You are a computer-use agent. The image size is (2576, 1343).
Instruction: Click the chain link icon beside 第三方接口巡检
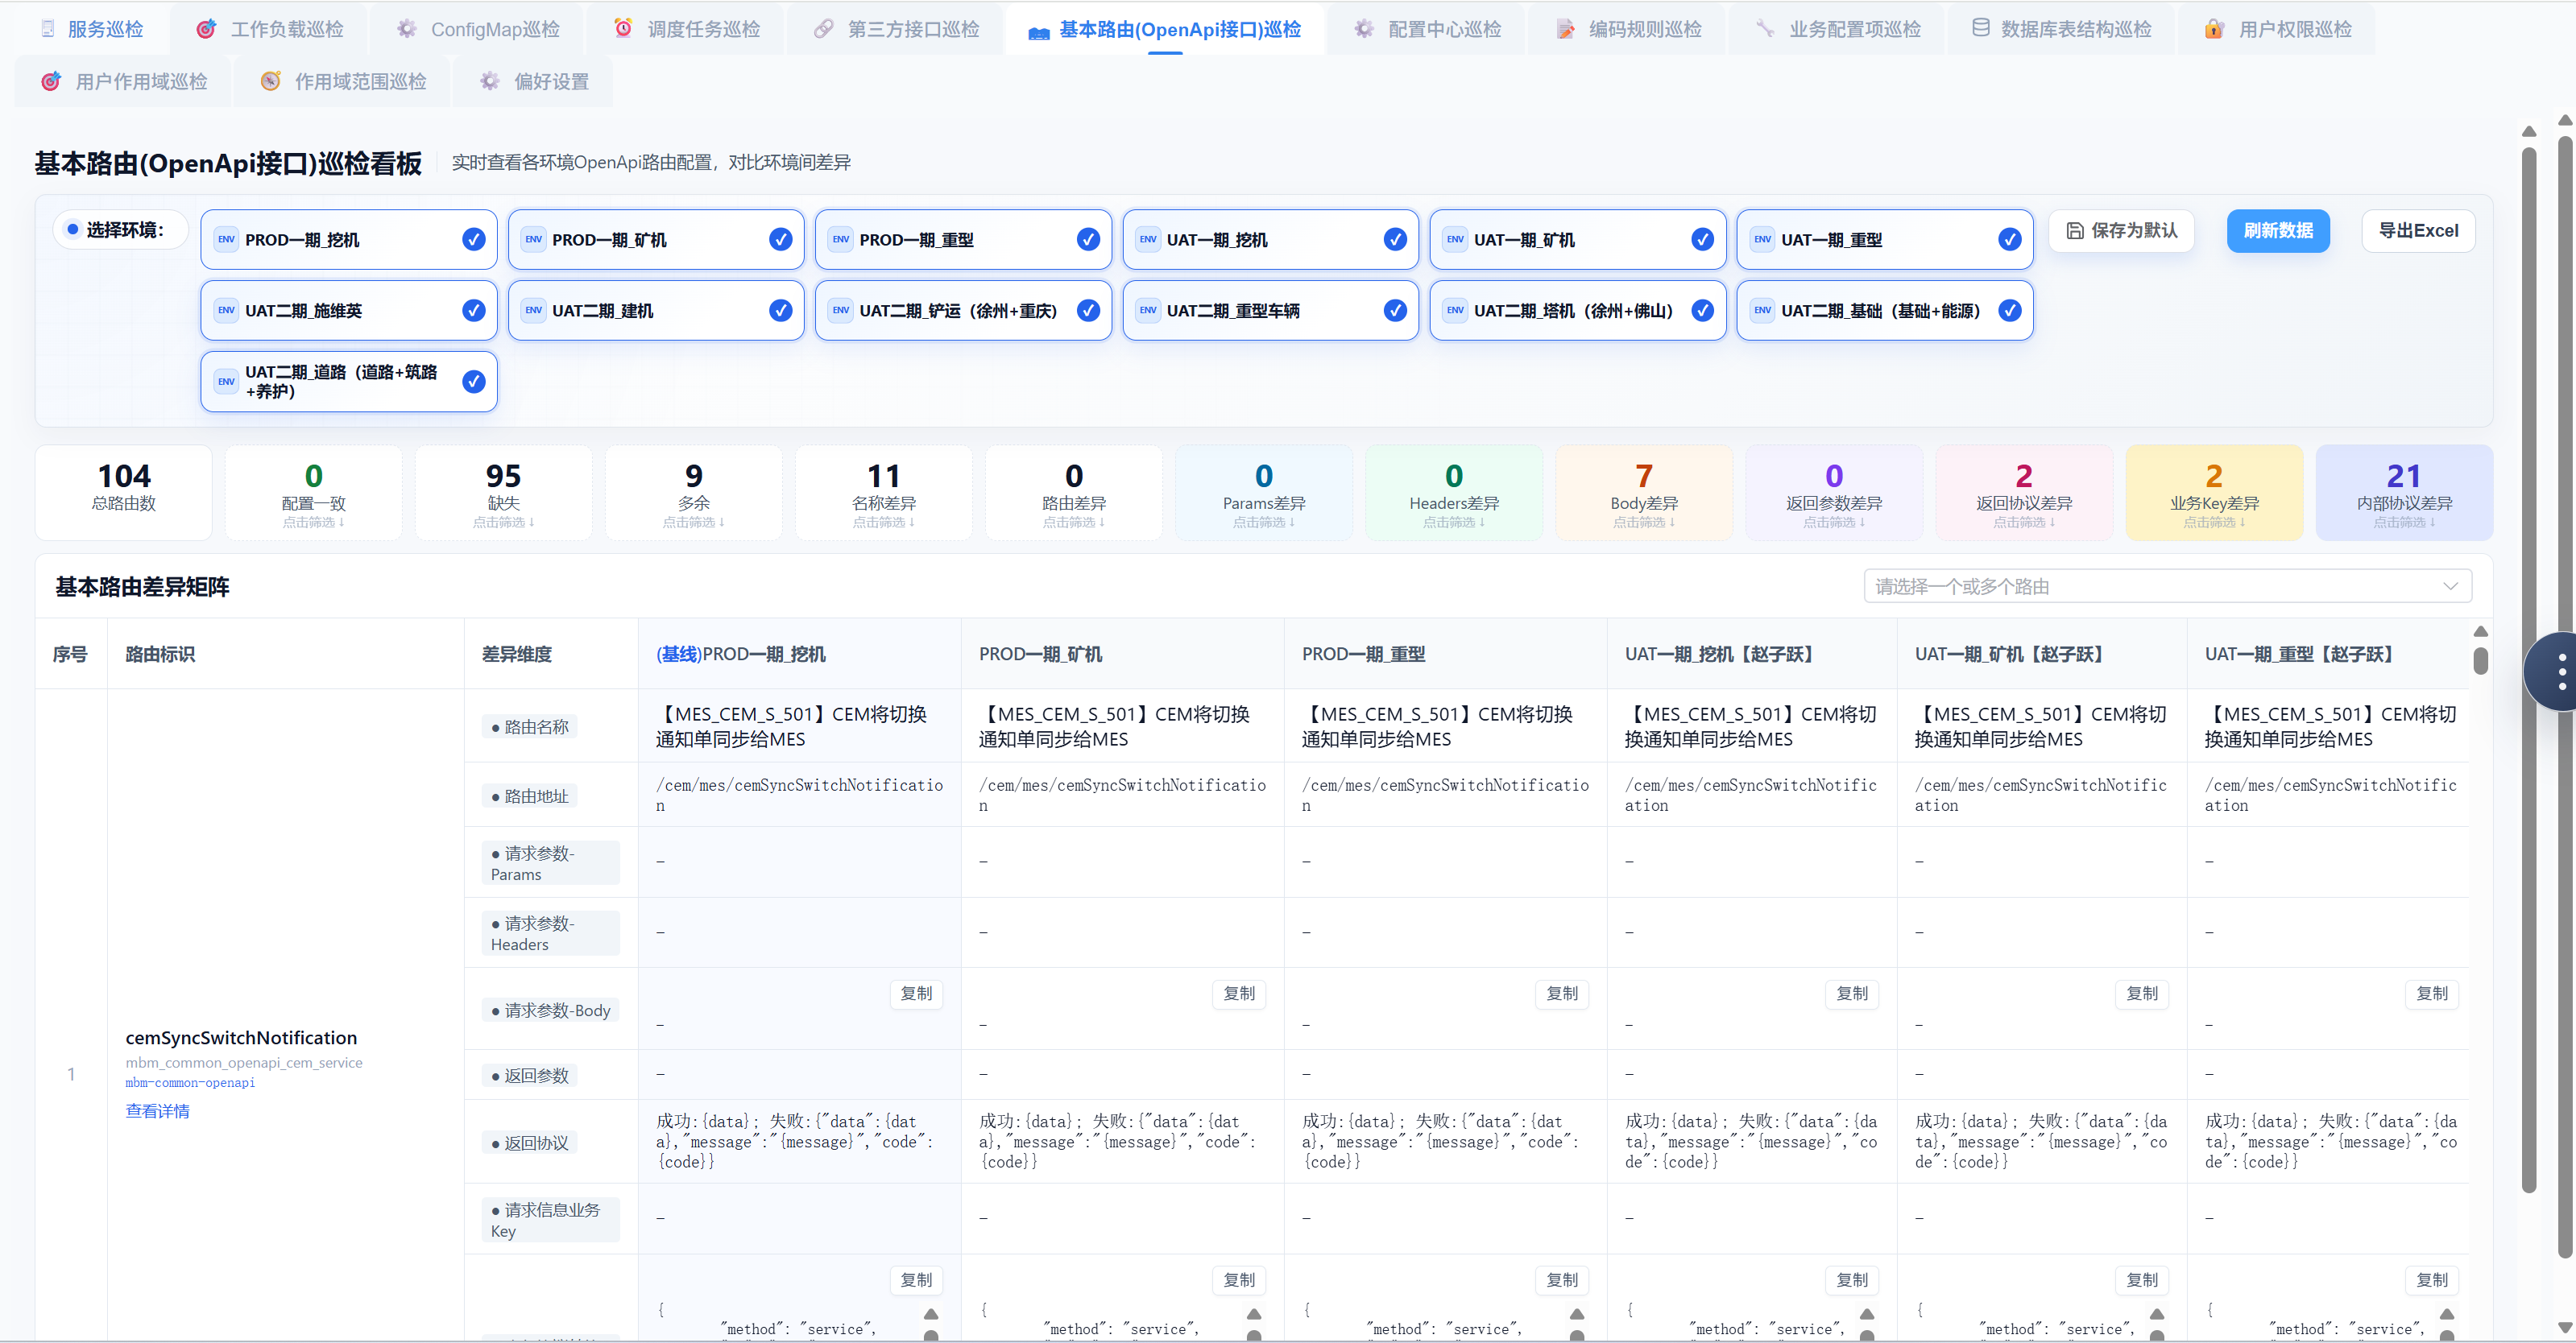coord(823,29)
